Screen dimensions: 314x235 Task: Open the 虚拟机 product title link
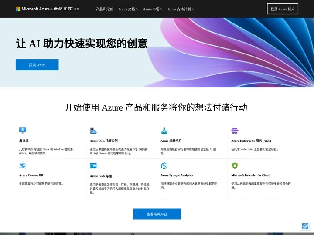pos(24,141)
